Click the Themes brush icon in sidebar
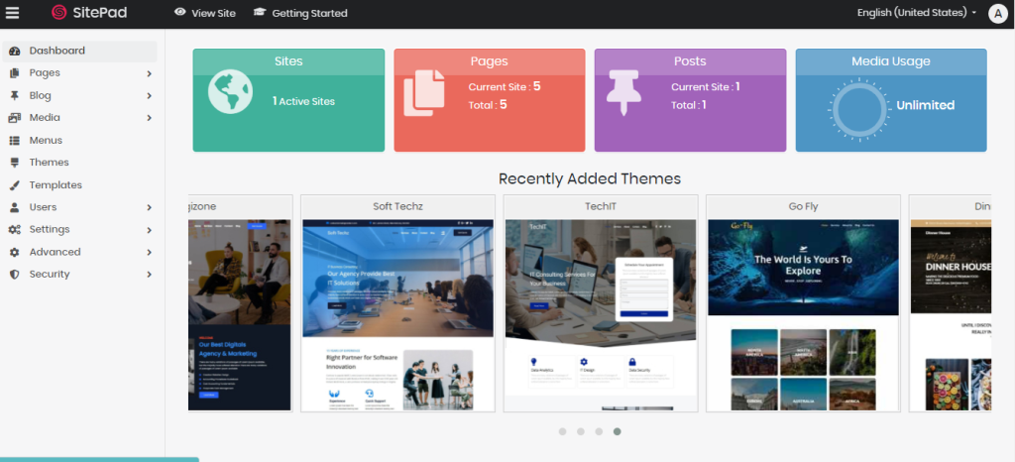Image resolution: width=1015 pixels, height=462 pixels. pyautogui.click(x=14, y=163)
